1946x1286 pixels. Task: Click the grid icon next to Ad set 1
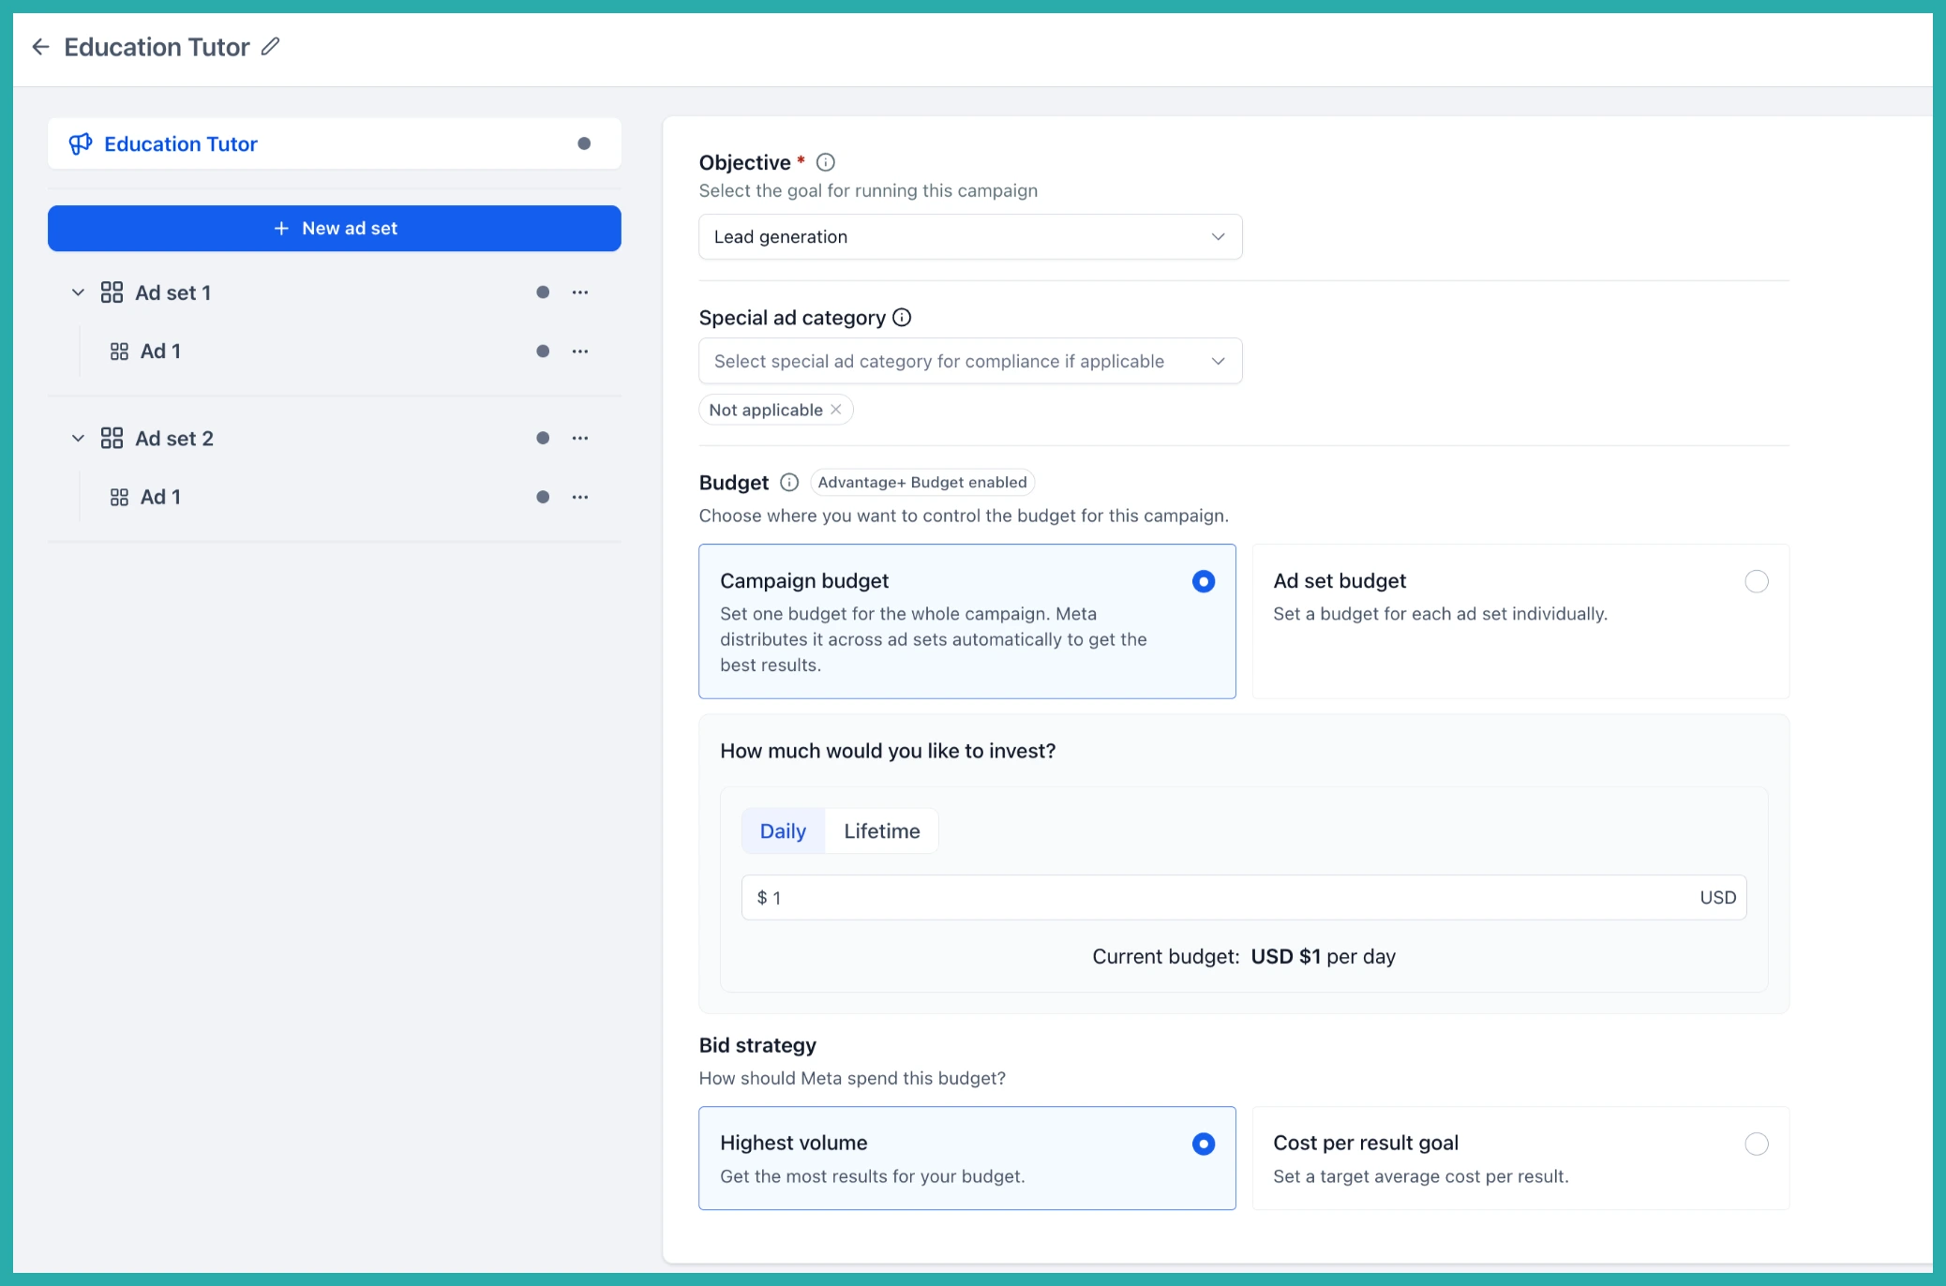[112, 292]
